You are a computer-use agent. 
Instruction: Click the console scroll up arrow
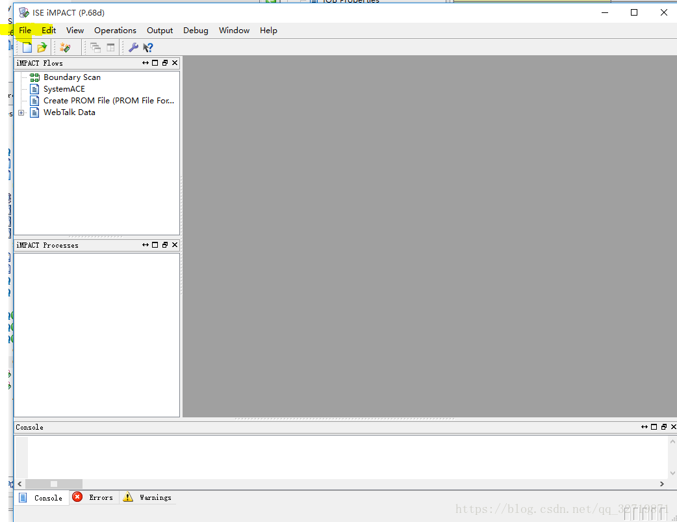tap(672, 441)
